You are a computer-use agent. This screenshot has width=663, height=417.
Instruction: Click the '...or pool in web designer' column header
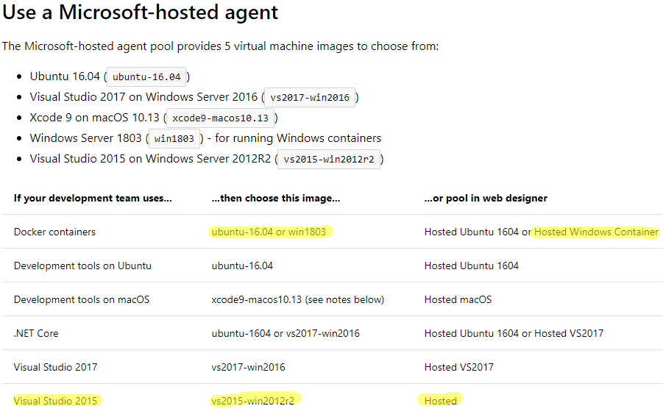click(486, 198)
